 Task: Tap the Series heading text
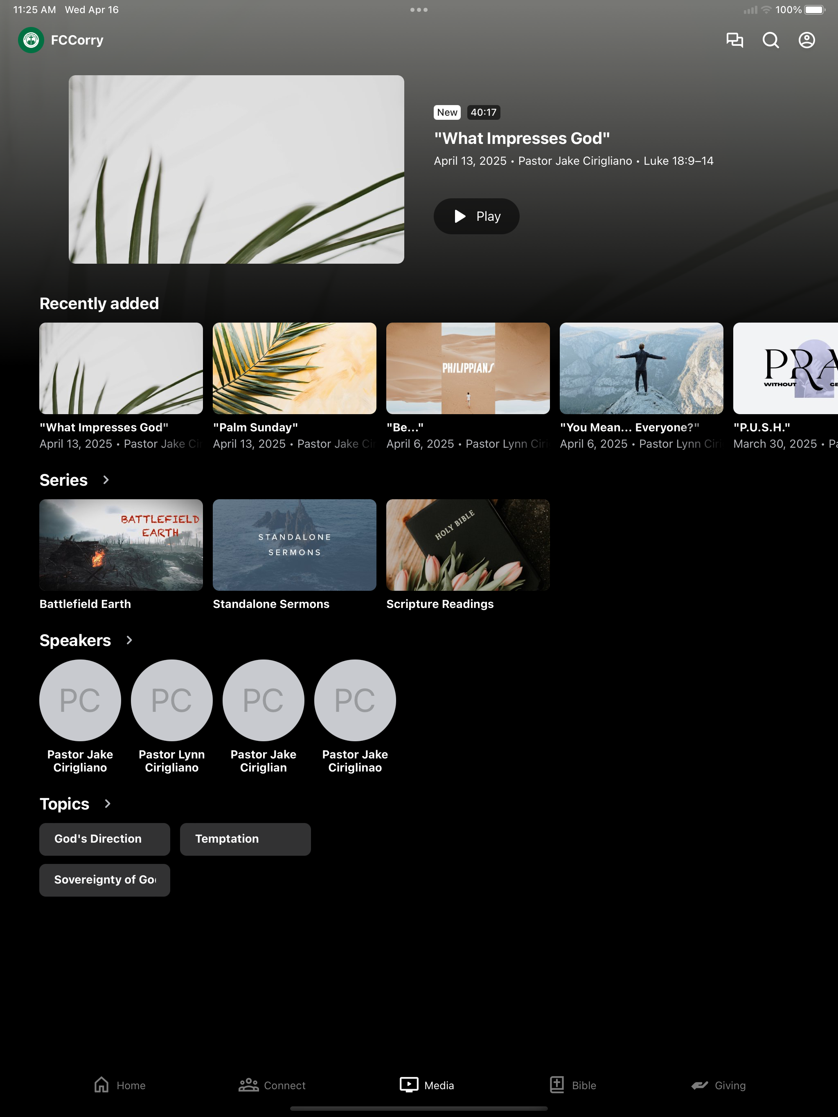64,480
